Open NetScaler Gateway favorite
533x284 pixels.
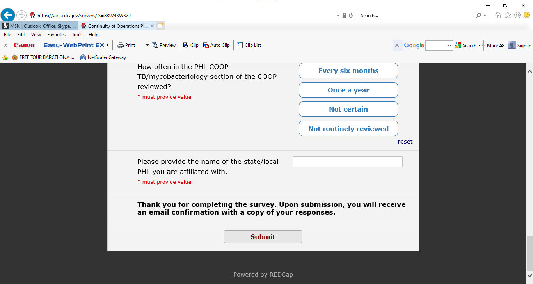(x=103, y=57)
